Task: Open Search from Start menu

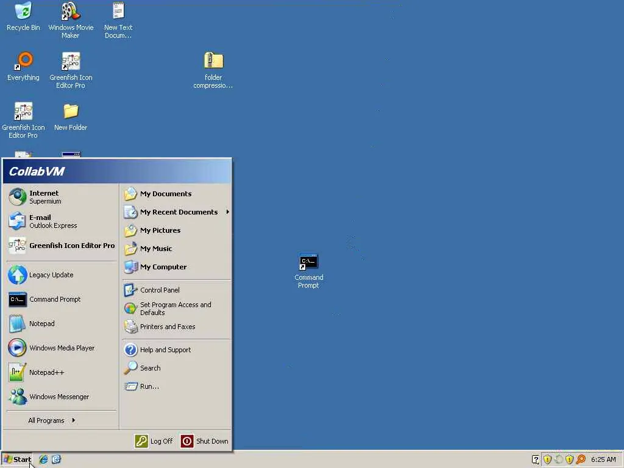Action: click(x=176, y=368)
